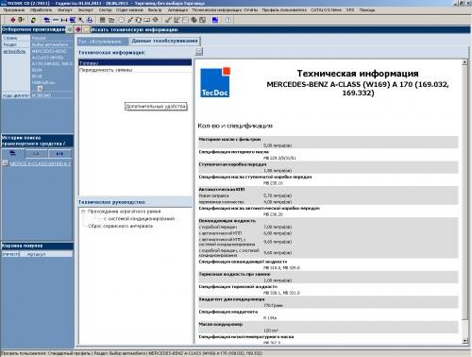
Task: Click the round circle toolbar icon
Action: 122,20
